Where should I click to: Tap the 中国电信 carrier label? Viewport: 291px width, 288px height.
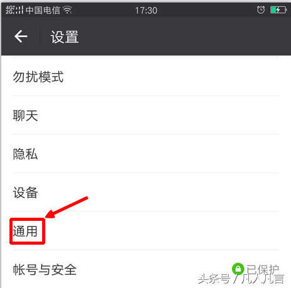click(x=43, y=10)
